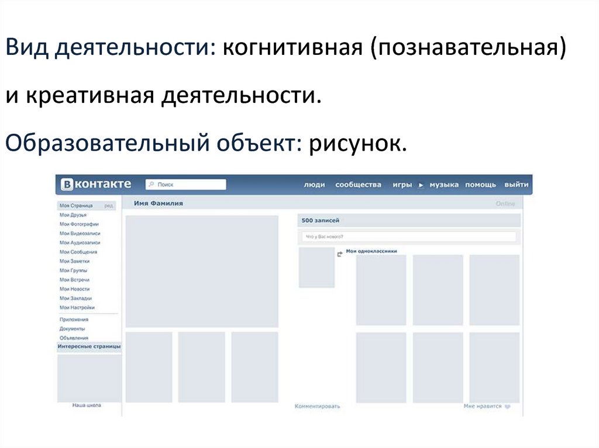Click the 'Что у Вас нового?' field

click(x=408, y=237)
